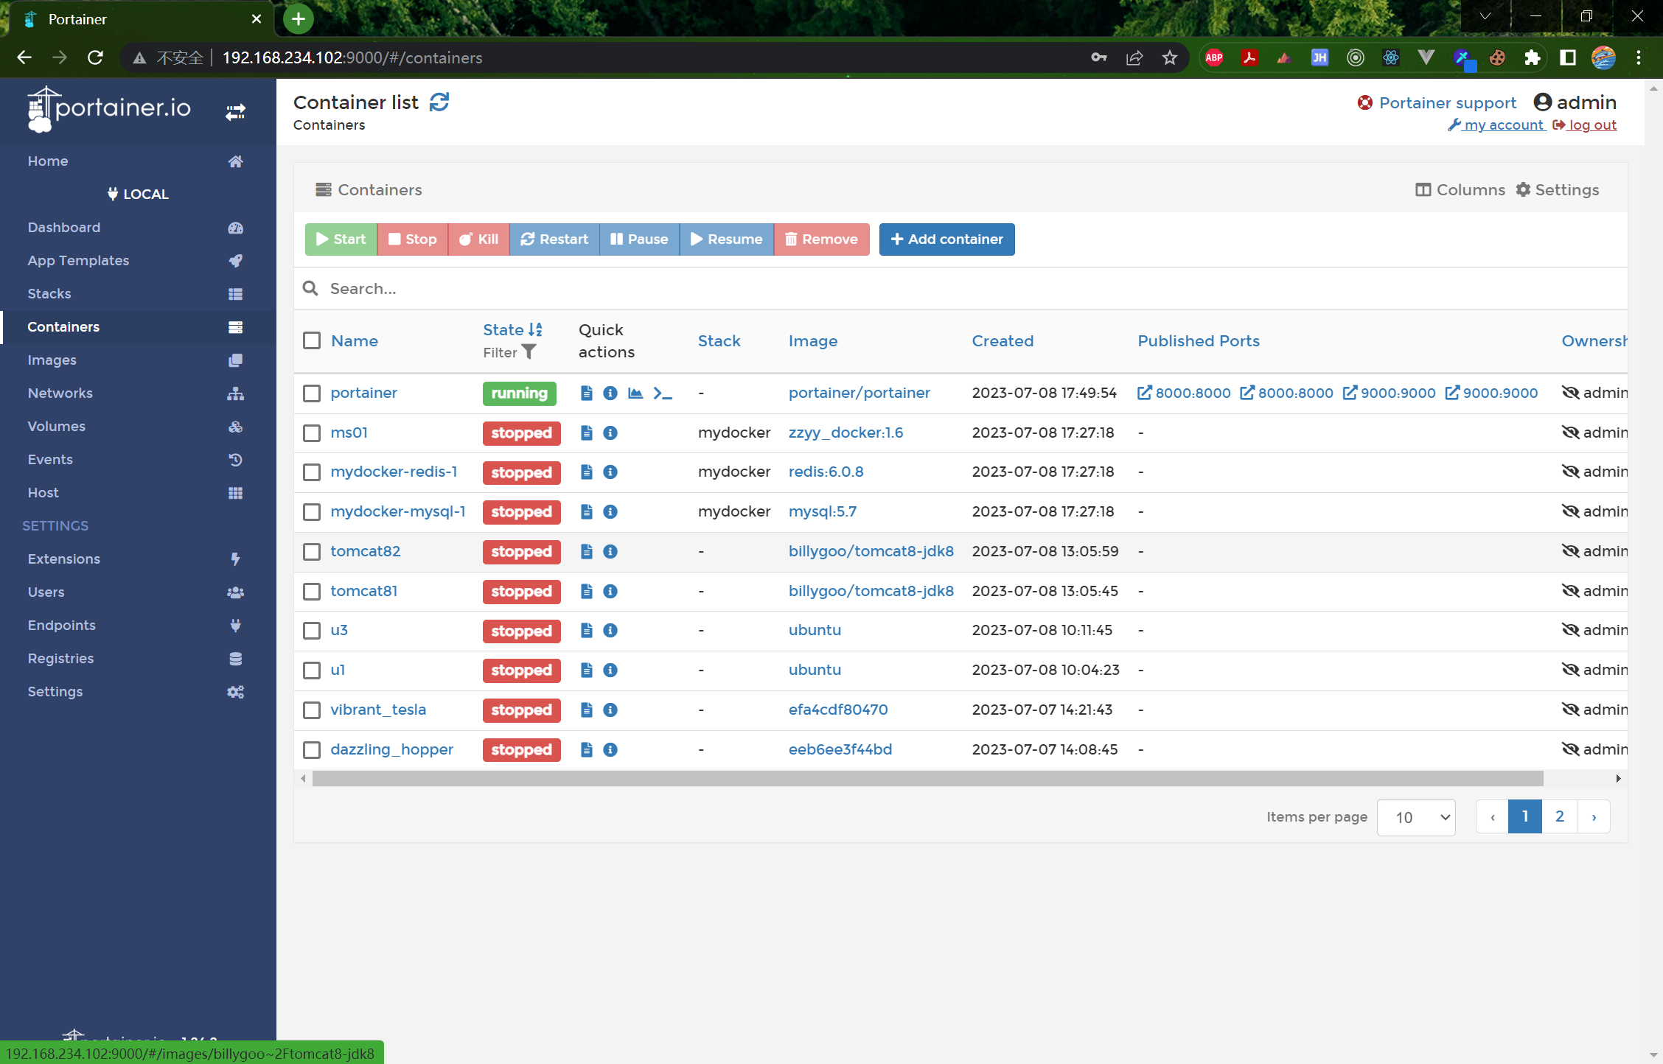The image size is (1663, 1064).
Task: Open React DevTools extension icon
Action: tap(1391, 57)
